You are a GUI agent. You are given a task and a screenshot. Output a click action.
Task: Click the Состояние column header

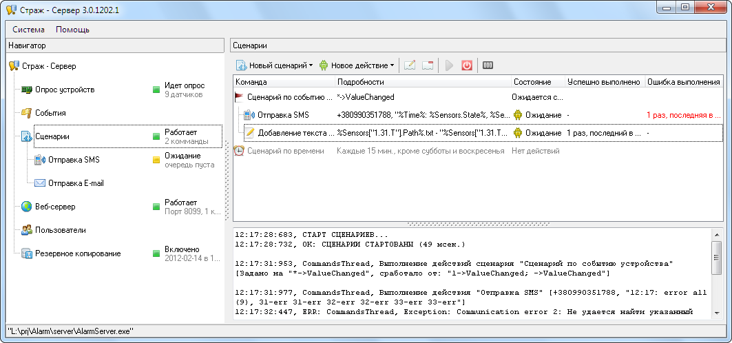(x=538, y=82)
